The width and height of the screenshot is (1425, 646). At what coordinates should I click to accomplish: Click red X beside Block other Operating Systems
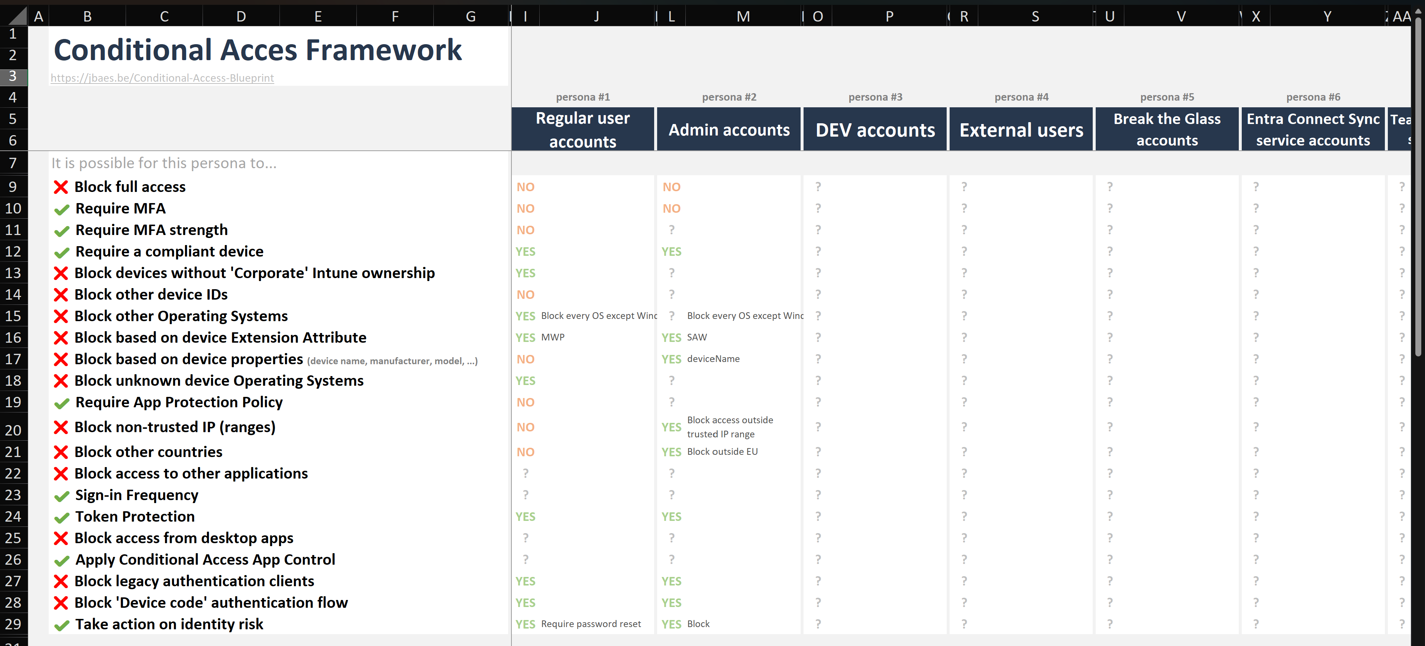61,316
